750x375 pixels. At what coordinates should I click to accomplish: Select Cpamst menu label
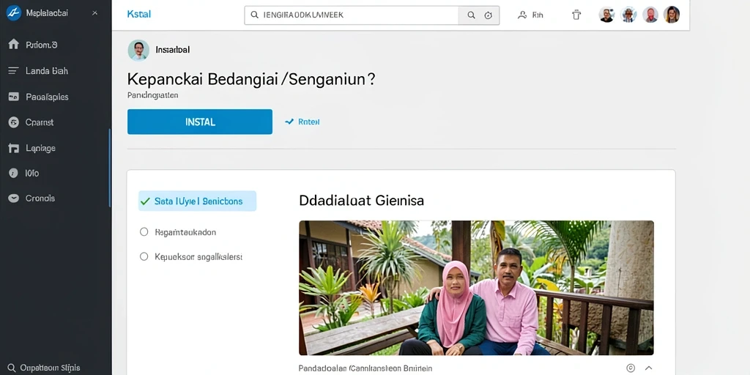coord(40,122)
